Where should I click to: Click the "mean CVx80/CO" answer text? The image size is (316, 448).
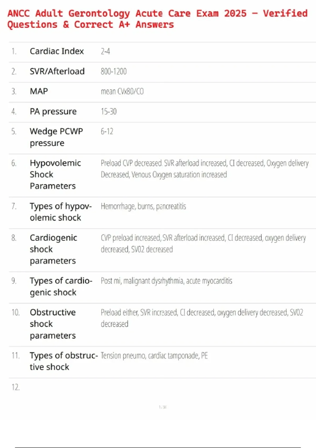122,91
